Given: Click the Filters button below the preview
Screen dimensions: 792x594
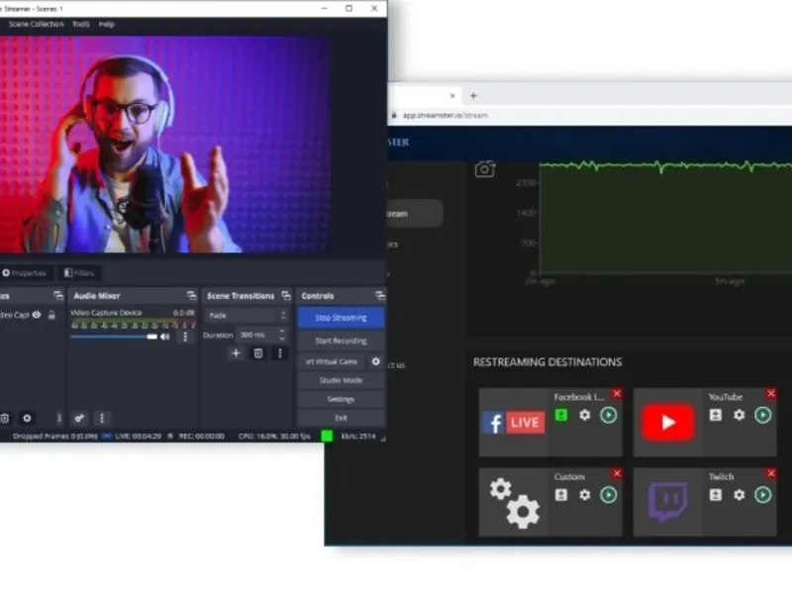Looking at the screenshot, I should coord(79,273).
